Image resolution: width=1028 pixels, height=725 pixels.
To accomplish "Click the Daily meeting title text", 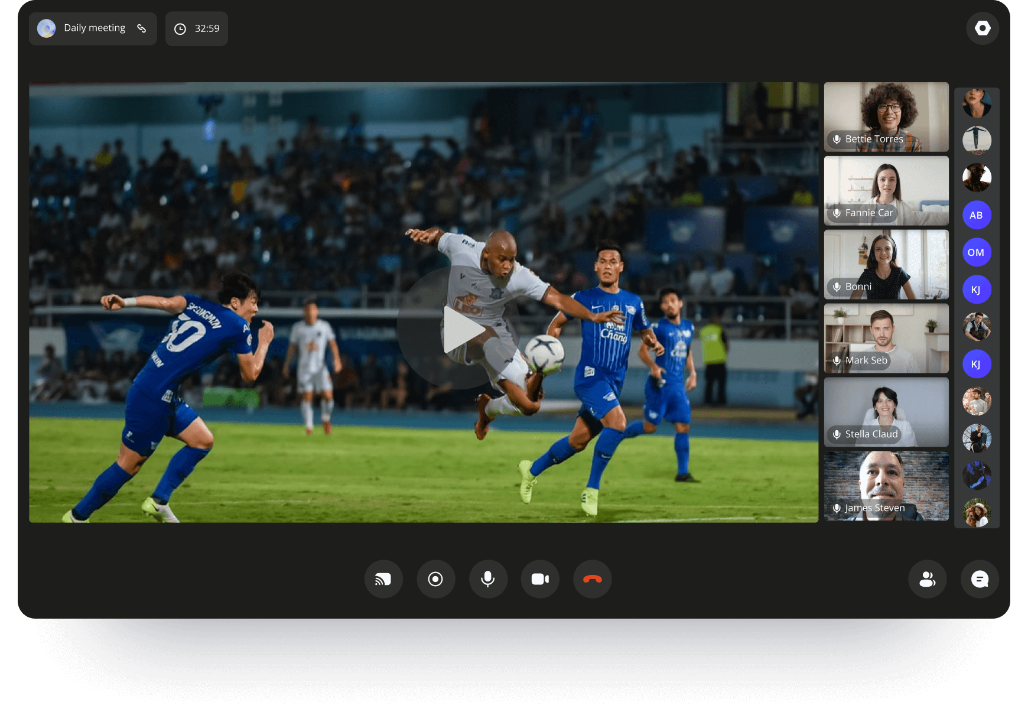I will [95, 28].
